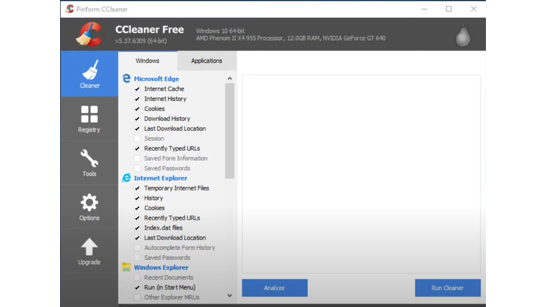Click the Internet Explorer browser icon
Image resolution: width=546 pixels, height=307 pixels.
(x=126, y=178)
